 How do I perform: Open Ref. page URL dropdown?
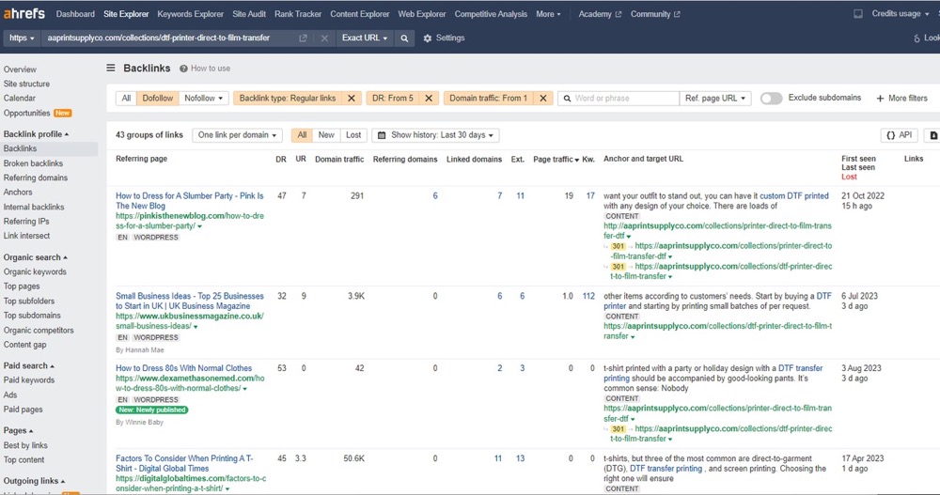click(715, 99)
